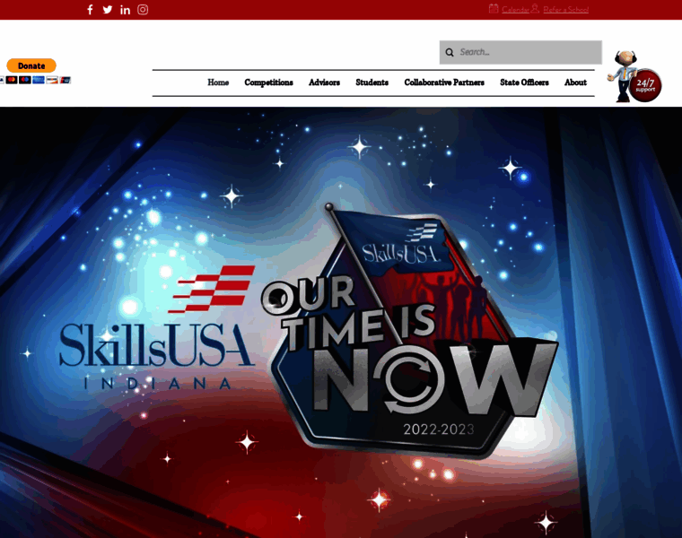Click the PayPal Donate button
This screenshot has height=538, width=682.
point(31,65)
